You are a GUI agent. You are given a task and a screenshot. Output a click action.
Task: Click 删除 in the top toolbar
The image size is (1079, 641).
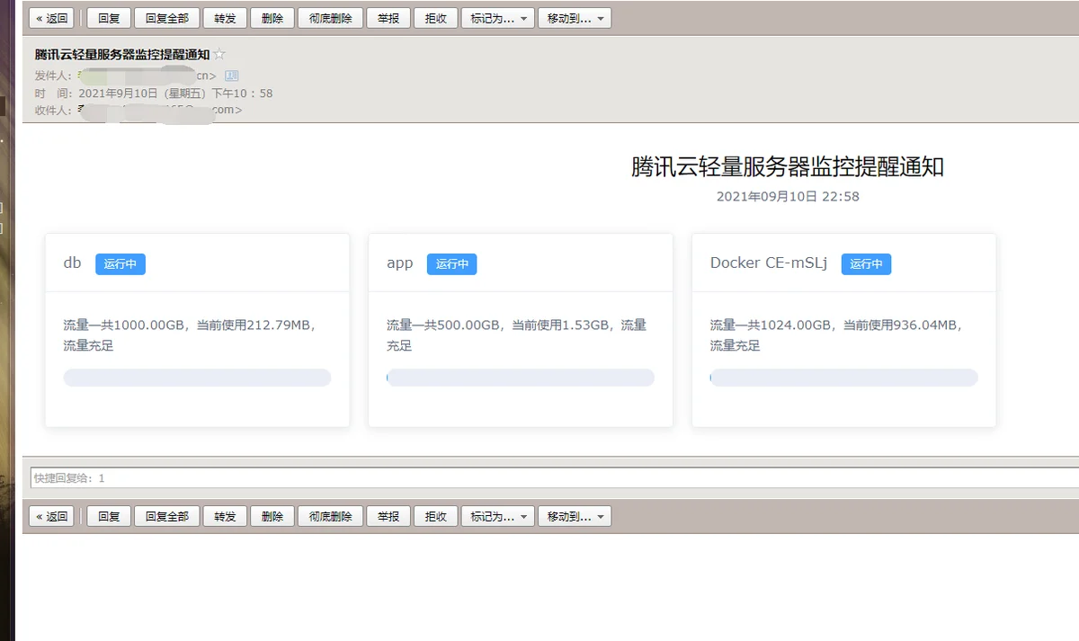tap(272, 18)
